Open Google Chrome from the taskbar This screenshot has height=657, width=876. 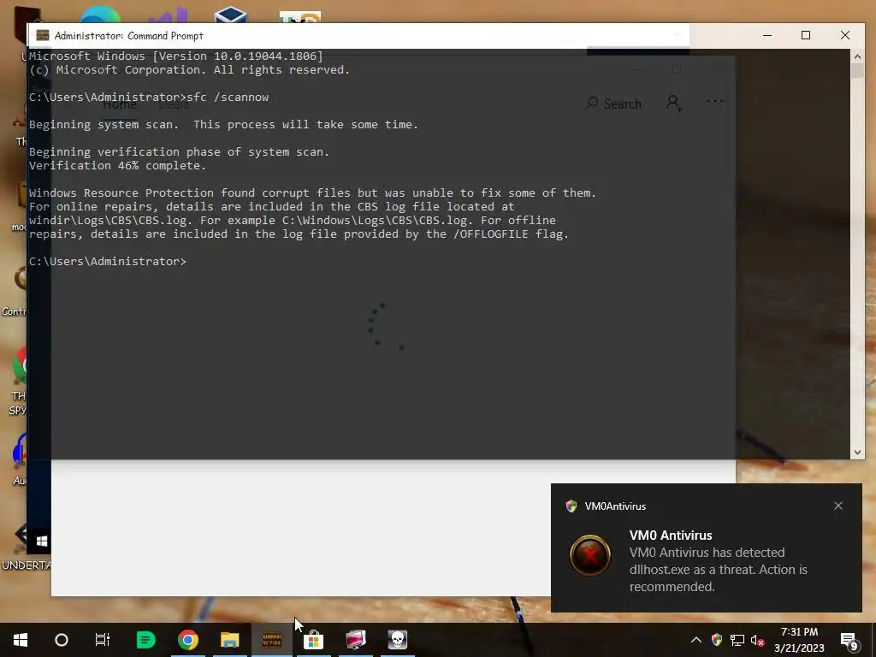point(187,640)
